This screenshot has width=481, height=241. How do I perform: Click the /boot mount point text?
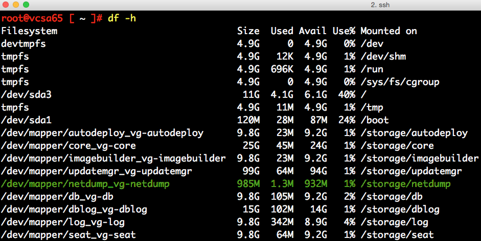pos(375,120)
